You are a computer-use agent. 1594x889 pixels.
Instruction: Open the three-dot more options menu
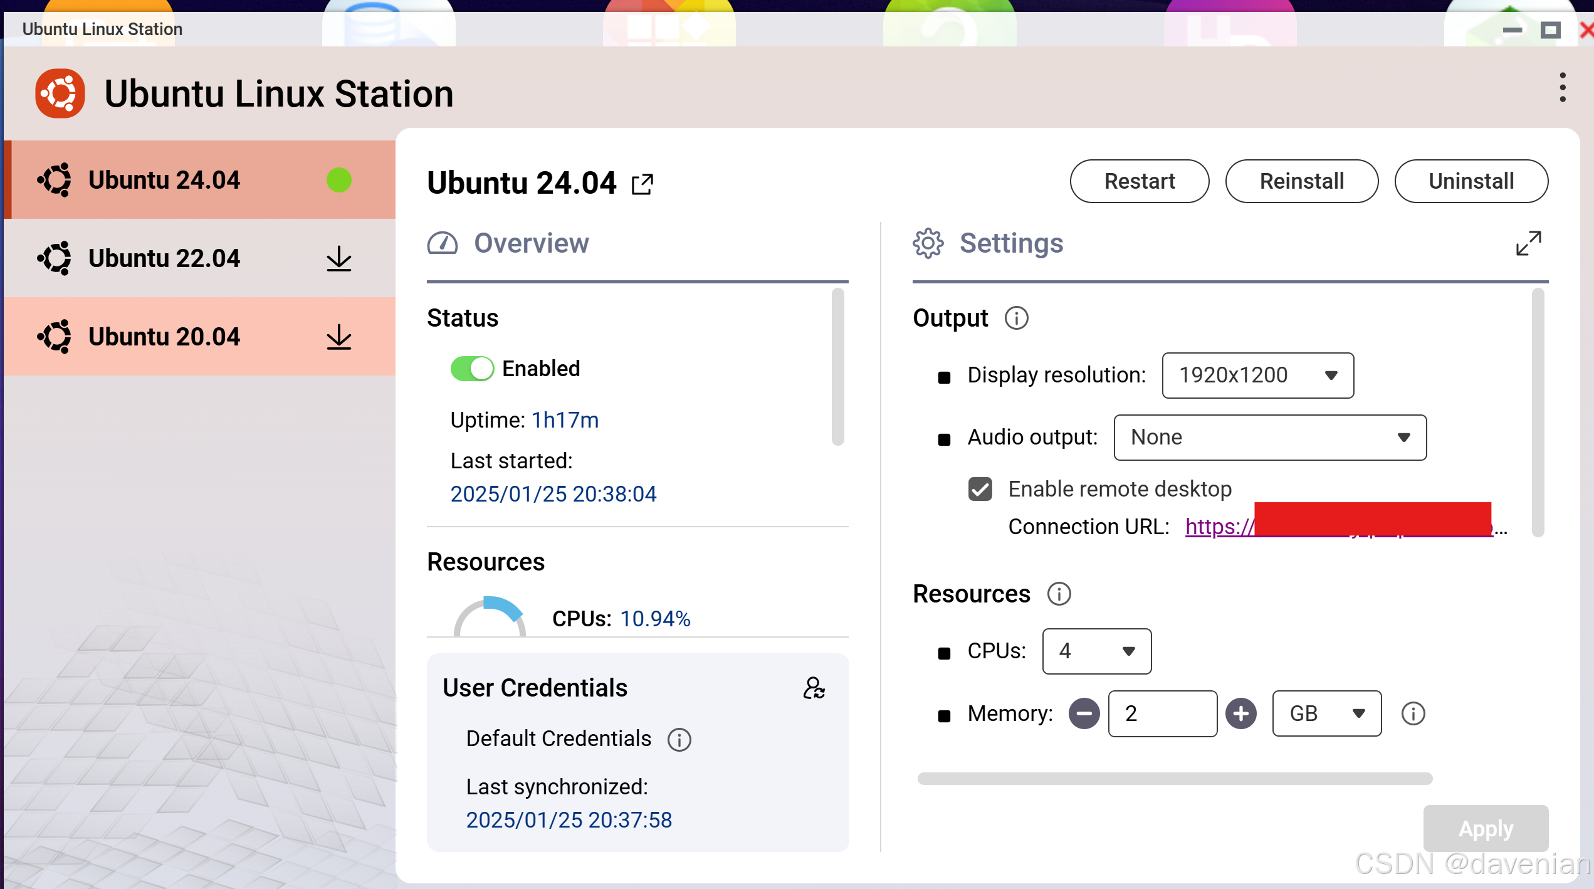point(1563,88)
